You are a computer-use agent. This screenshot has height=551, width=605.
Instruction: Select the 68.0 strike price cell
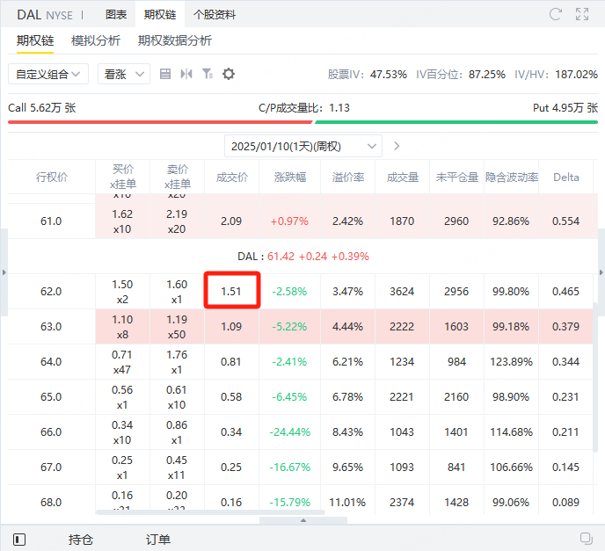tap(51, 502)
